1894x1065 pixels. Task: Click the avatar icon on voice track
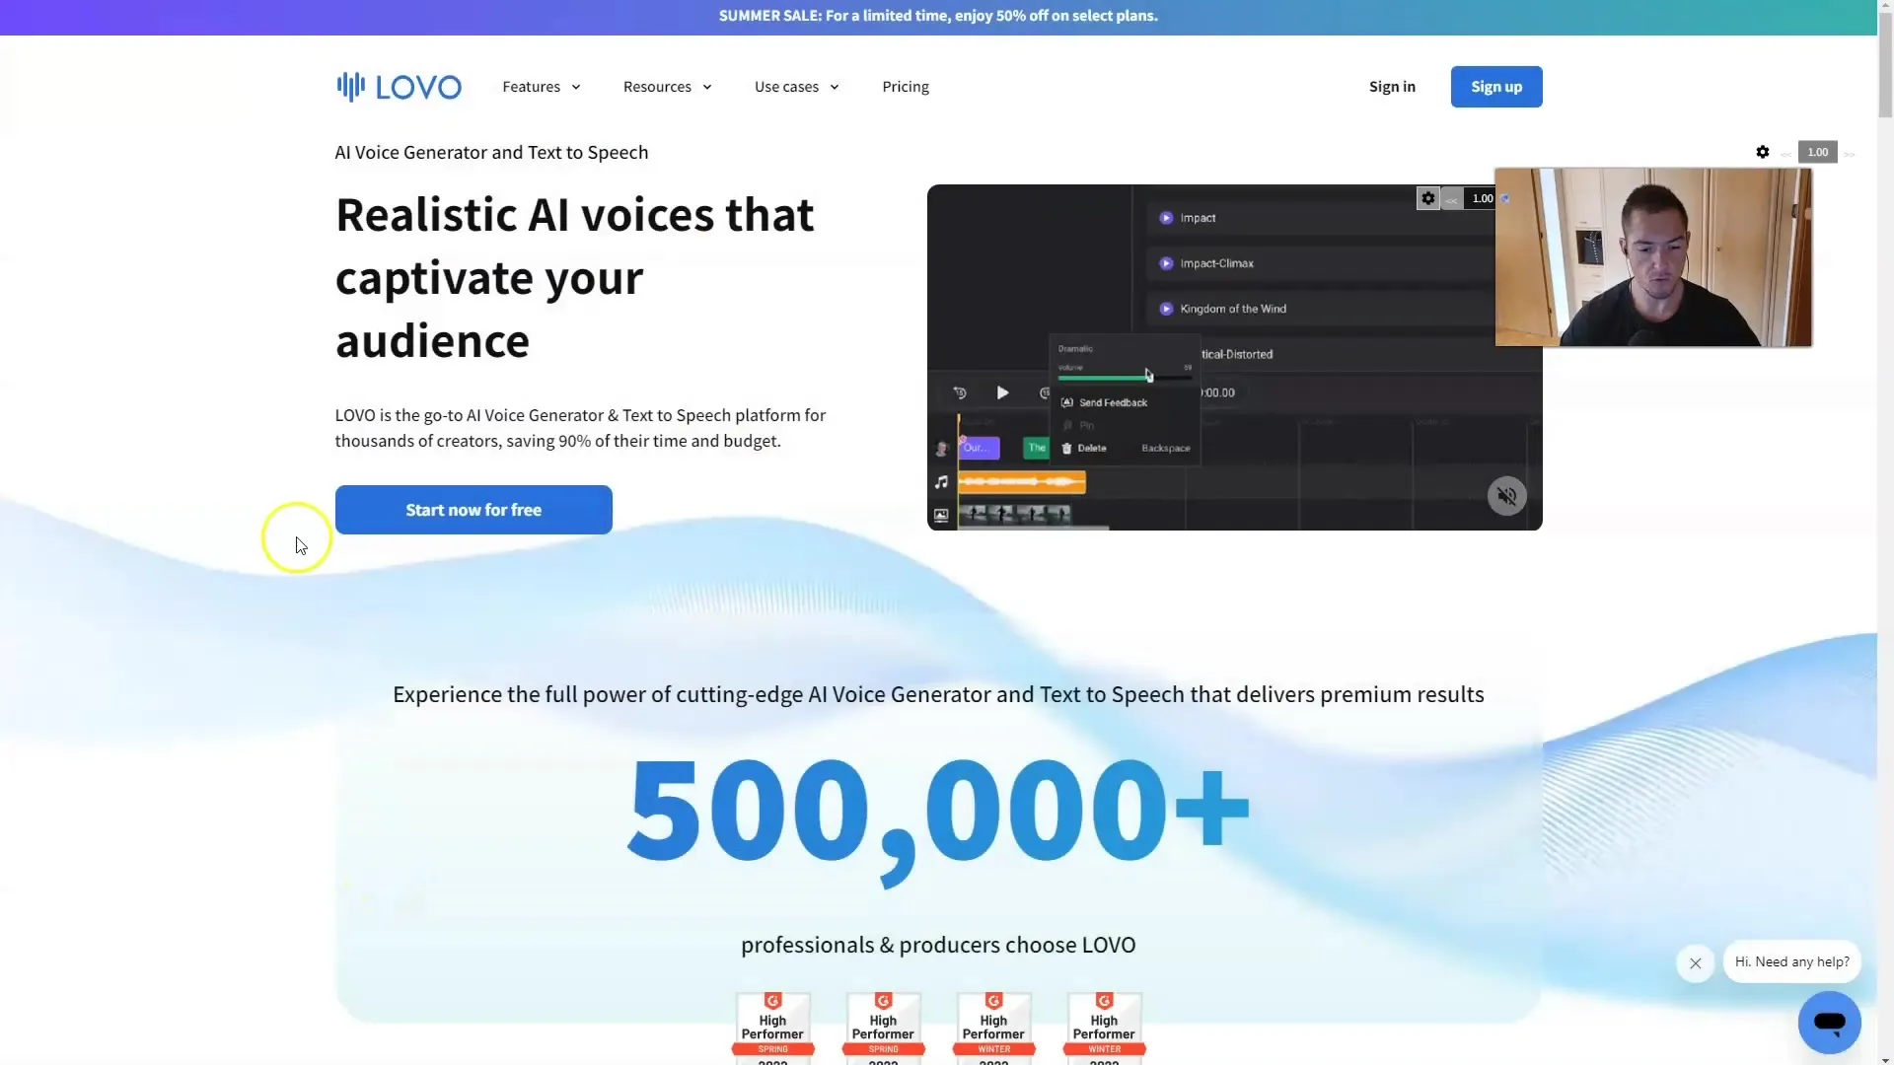pos(941,449)
